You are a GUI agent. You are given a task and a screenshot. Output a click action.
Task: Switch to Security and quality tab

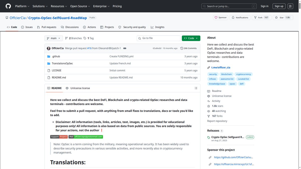tap(132, 27)
